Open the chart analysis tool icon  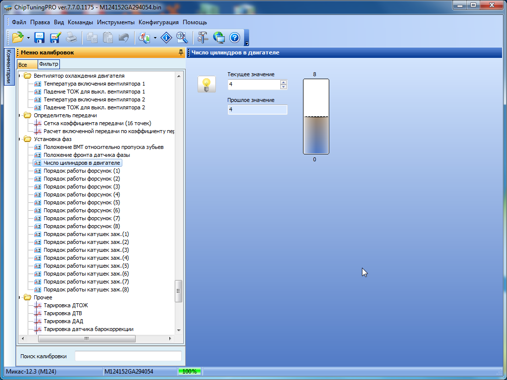point(145,37)
